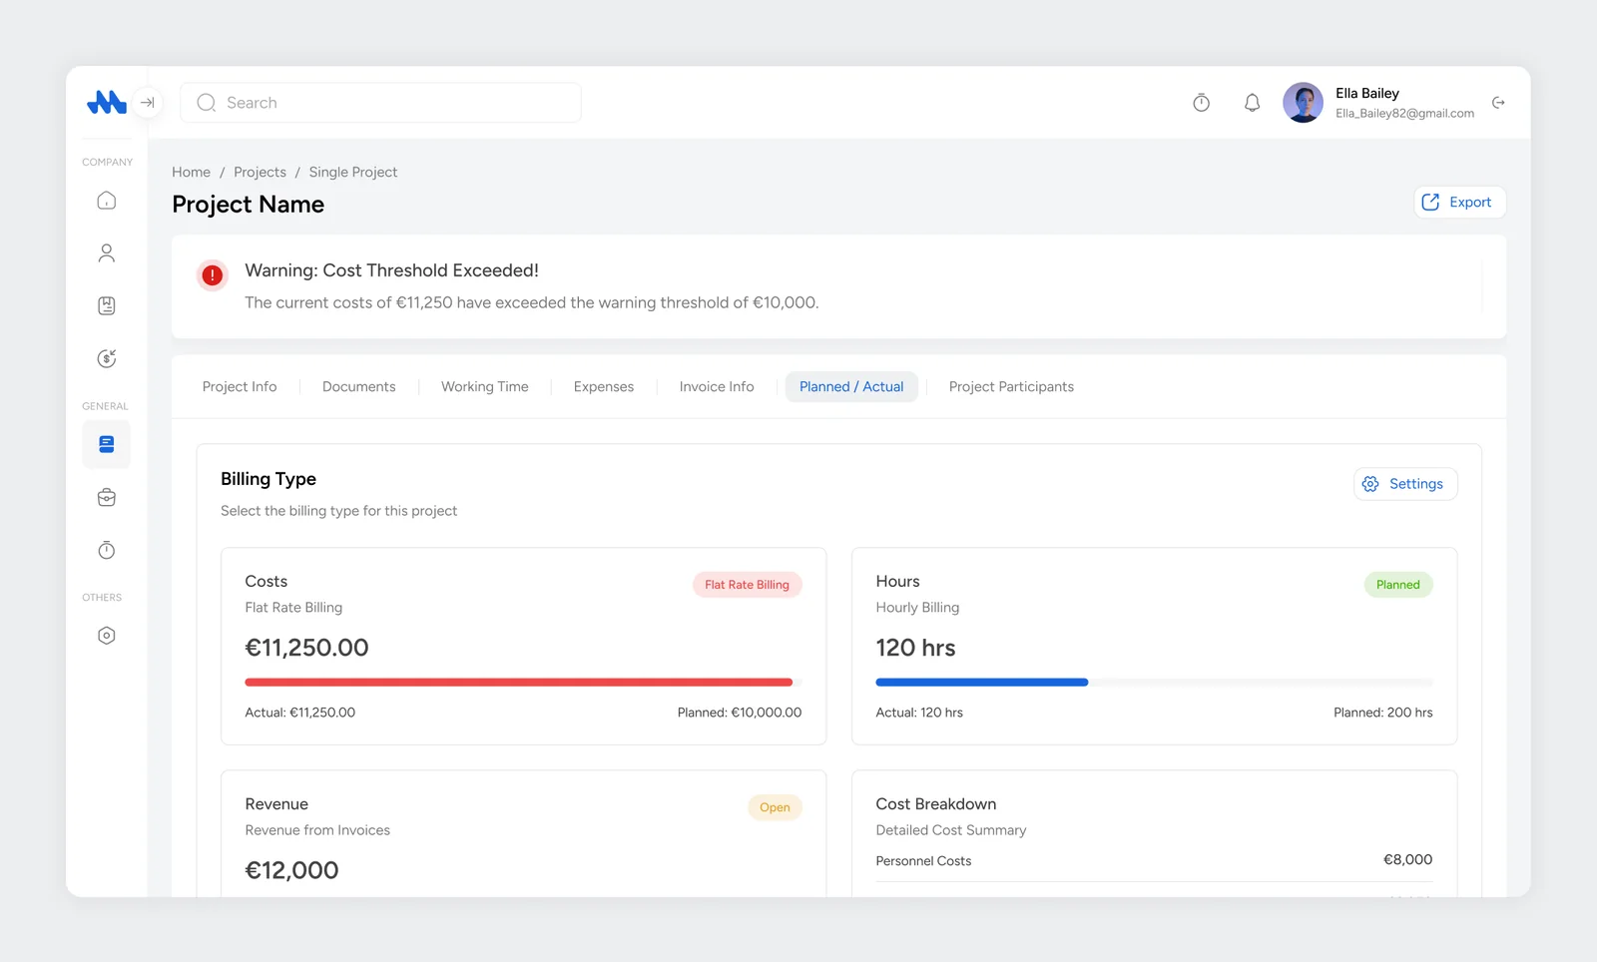Click Single Project breadcrumb
The image size is (1597, 962).
coord(353,172)
